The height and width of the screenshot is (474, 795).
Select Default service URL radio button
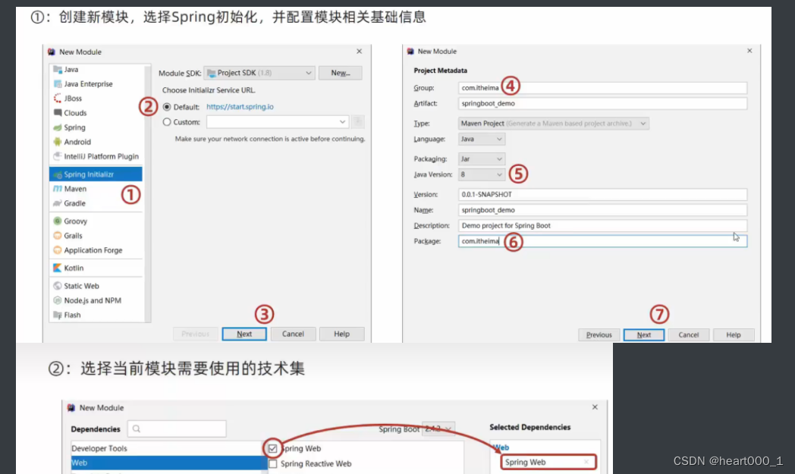[x=167, y=107]
